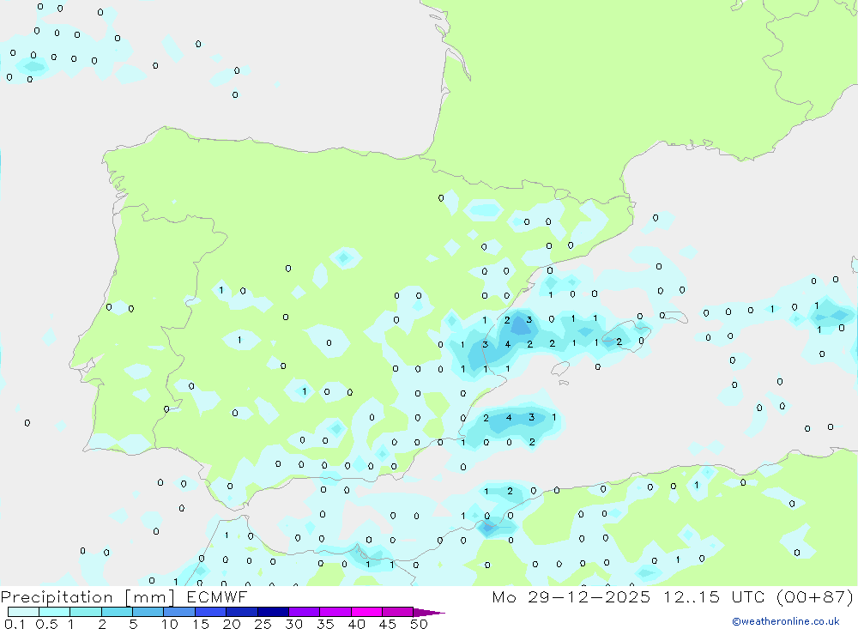This screenshot has width=858, height=629.
Task: Click the "10" legend scale label
Action: coord(170,624)
